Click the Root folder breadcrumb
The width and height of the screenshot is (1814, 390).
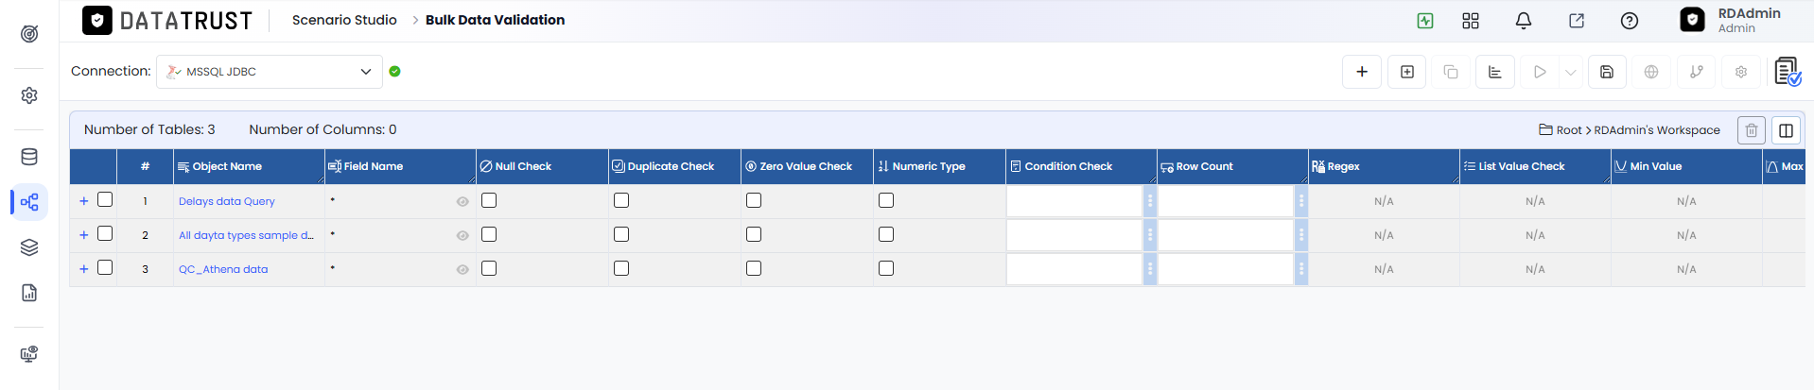tap(1560, 130)
